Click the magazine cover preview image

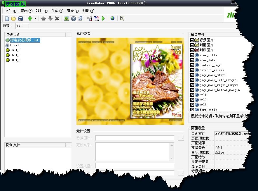pos(157,81)
